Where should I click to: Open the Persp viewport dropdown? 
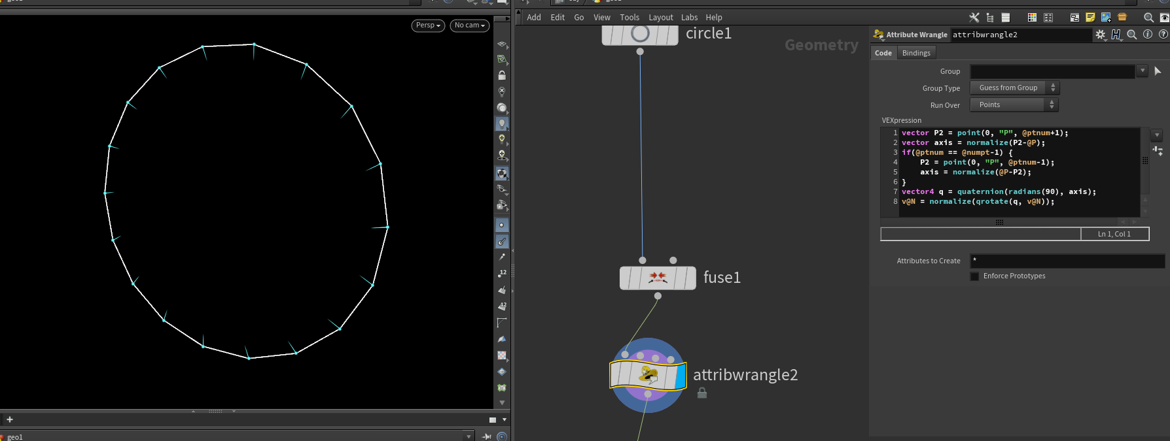tap(428, 25)
